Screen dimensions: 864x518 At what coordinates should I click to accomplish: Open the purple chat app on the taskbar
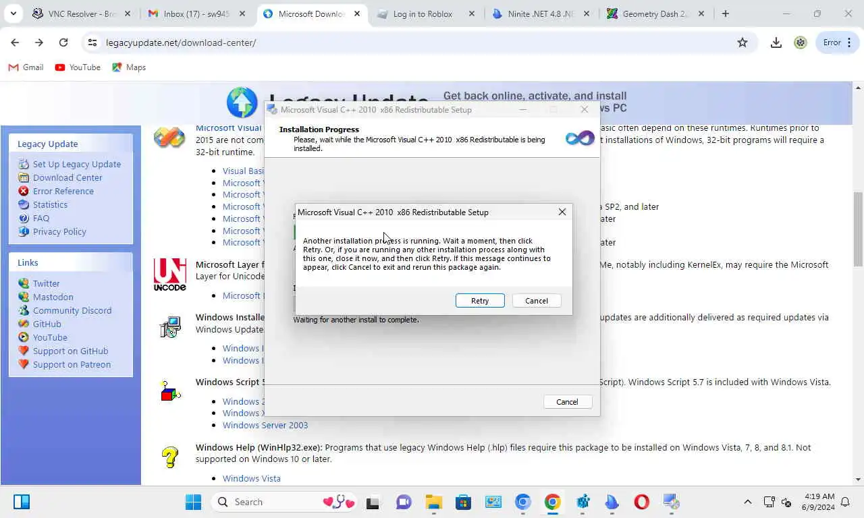pyautogui.click(x=404, y=502)
